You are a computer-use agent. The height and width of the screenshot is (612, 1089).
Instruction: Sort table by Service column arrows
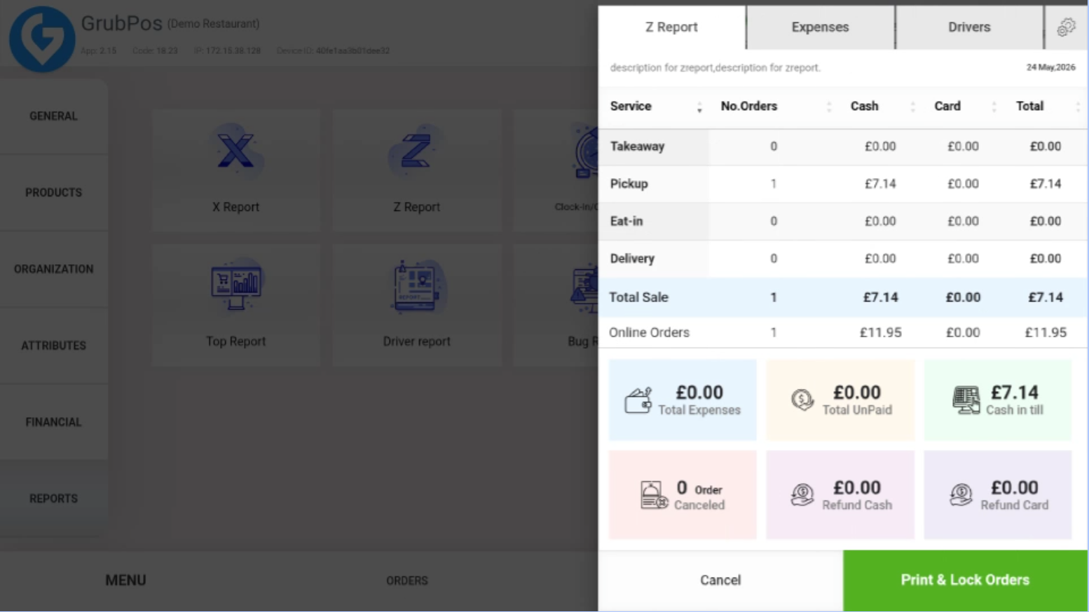click(x=699, y=107)
